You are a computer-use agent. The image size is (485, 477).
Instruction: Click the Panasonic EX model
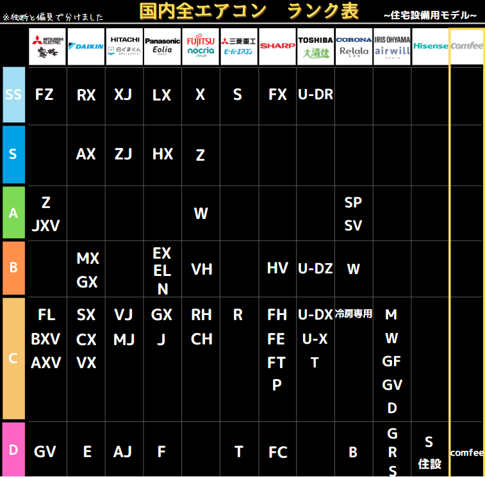tap(161, 254)
